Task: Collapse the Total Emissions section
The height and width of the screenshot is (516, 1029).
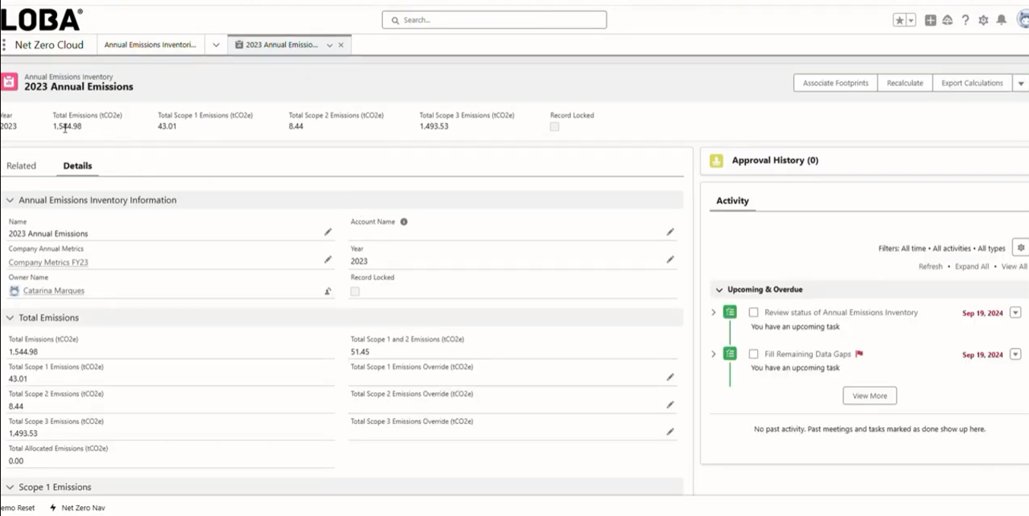Action: [x=10, y=318]
